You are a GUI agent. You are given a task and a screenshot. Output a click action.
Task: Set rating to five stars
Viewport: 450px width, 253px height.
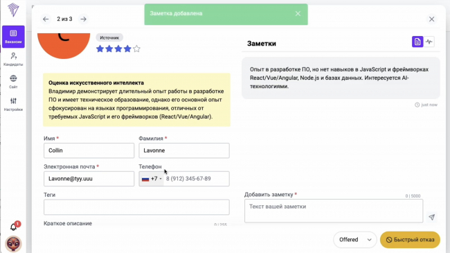(136, 49)
